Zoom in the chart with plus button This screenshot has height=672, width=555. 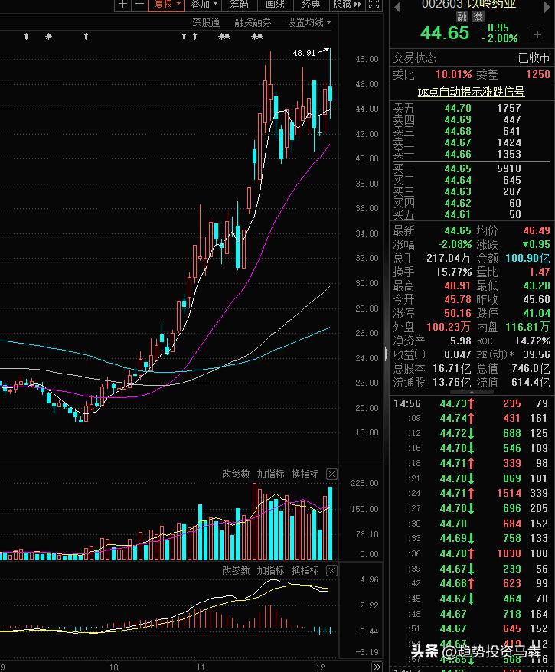[122, 5]
